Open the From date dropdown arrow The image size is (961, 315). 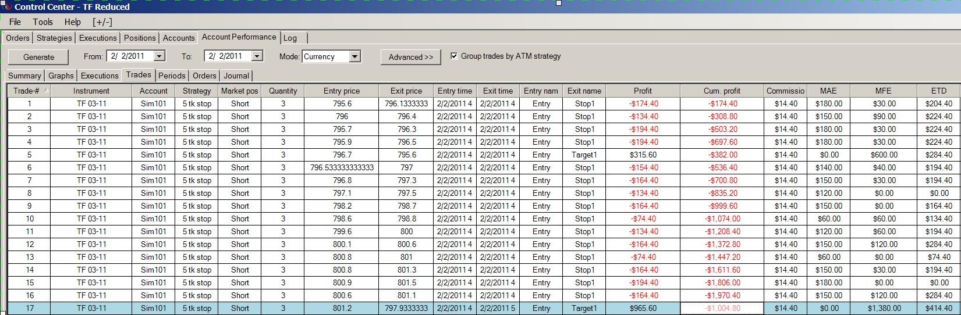click(x=159, y=56)
